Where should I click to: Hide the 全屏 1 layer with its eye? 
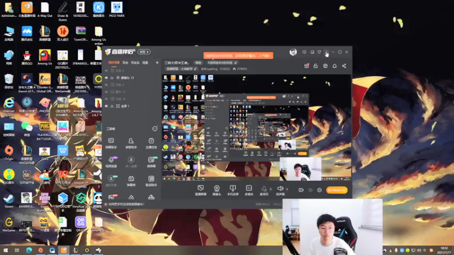(x=106, y=106)
